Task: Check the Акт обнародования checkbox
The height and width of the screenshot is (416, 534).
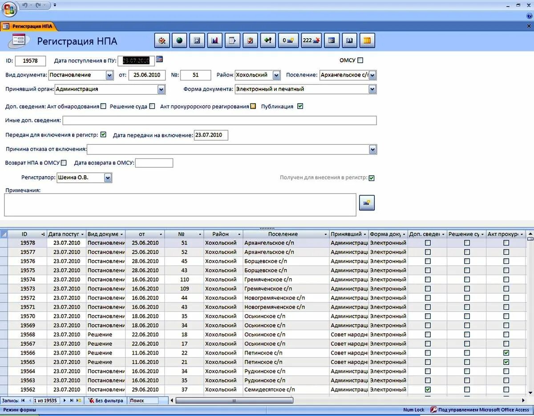Action: tap(103, 106)
